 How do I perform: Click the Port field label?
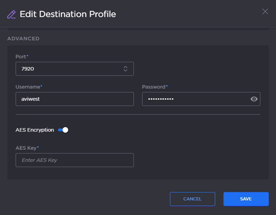[x=21, y=57]
